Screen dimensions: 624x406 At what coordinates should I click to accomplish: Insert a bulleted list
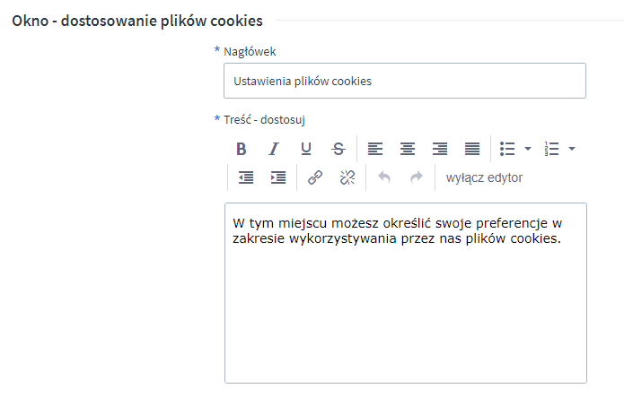tap(507, 149)
